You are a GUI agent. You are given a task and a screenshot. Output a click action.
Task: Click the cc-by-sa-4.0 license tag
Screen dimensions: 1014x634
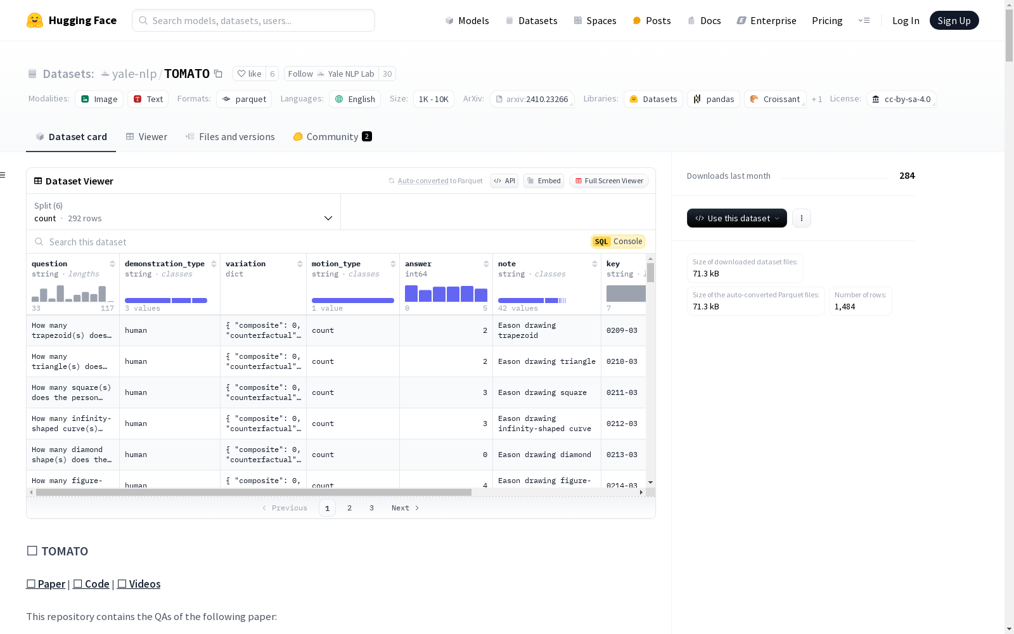901,99
